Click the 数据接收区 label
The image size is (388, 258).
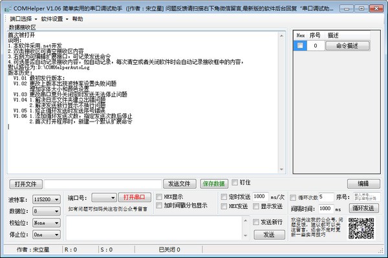(x=22, y=27)
